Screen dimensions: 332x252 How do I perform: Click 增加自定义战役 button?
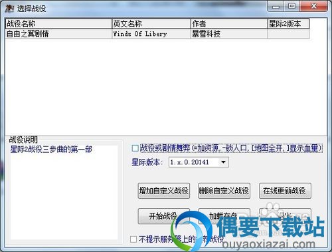pyautogui.click(x=164, y=191)
